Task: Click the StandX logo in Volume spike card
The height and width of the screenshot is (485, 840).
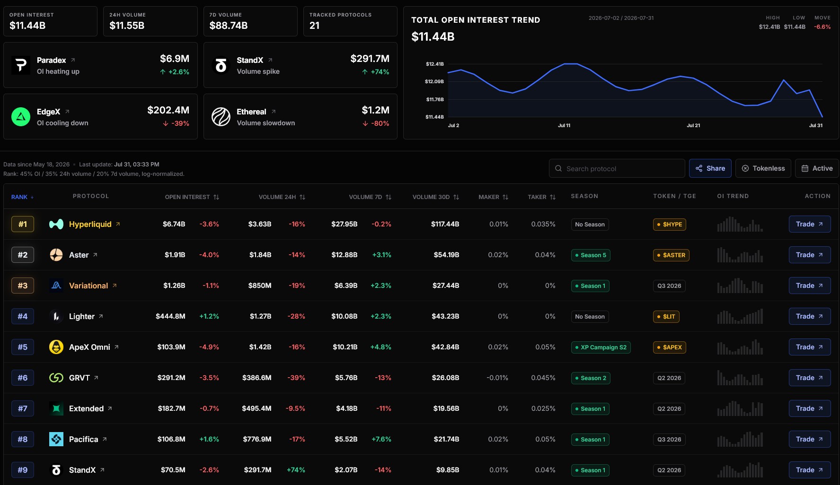Action: coord(221,65)
